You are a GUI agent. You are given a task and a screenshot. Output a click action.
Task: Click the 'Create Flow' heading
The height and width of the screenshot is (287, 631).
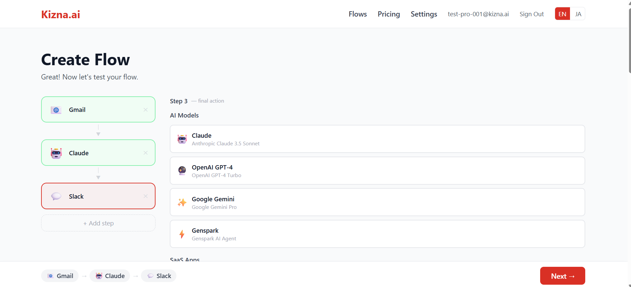pyautogui.click(x=86, y=60)
